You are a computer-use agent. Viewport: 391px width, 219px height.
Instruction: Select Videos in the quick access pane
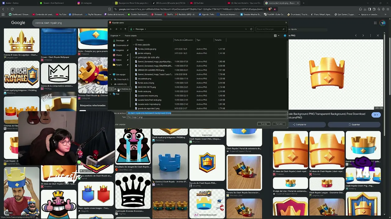[119, 60]
